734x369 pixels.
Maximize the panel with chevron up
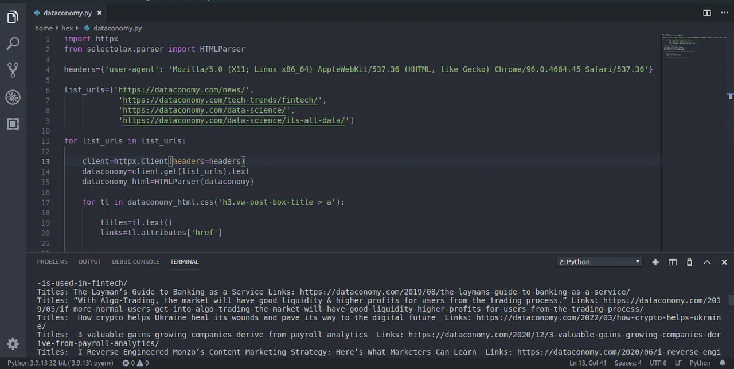click(707, 262)
